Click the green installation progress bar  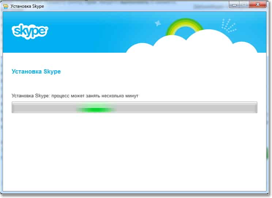(x=135, y=107)
